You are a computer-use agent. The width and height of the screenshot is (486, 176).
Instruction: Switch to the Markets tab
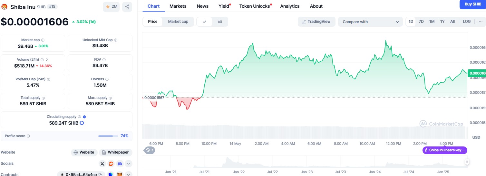point(178,6)
